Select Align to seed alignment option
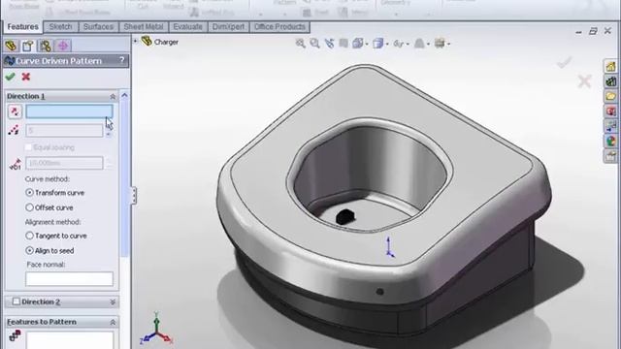621x349 pixels. (29, 250)
